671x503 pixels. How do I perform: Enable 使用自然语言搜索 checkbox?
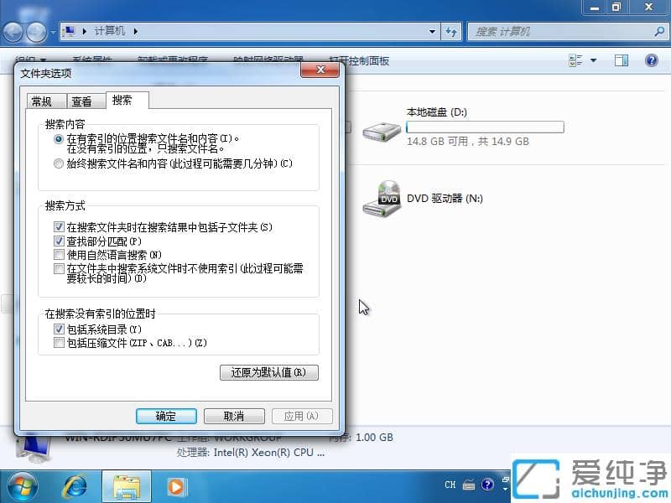(59, 254)
